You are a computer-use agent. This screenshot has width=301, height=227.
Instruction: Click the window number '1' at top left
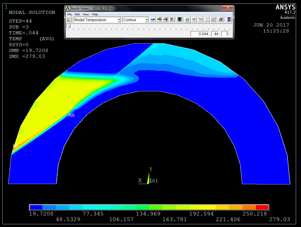tap(6, 7)
